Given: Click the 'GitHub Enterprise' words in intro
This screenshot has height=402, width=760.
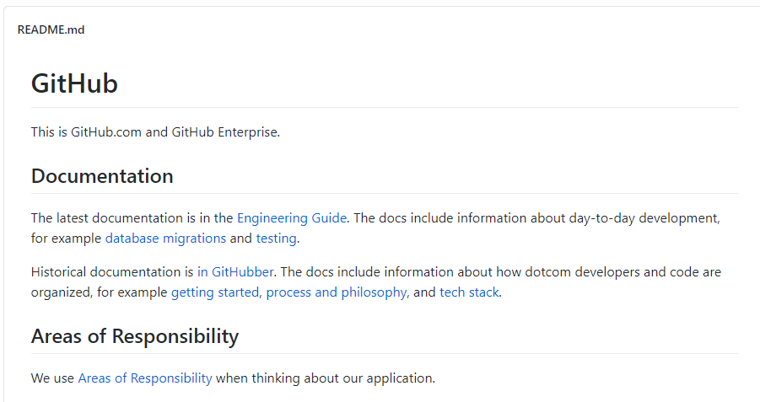Looking at the screenshot, I should (225, 132).
